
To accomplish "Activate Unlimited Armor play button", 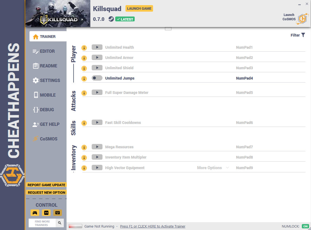I will (97, 58).
